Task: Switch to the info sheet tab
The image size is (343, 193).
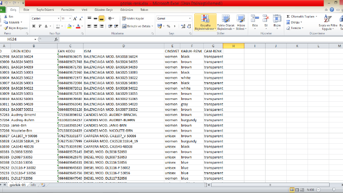Action: [x=33, y=185]
